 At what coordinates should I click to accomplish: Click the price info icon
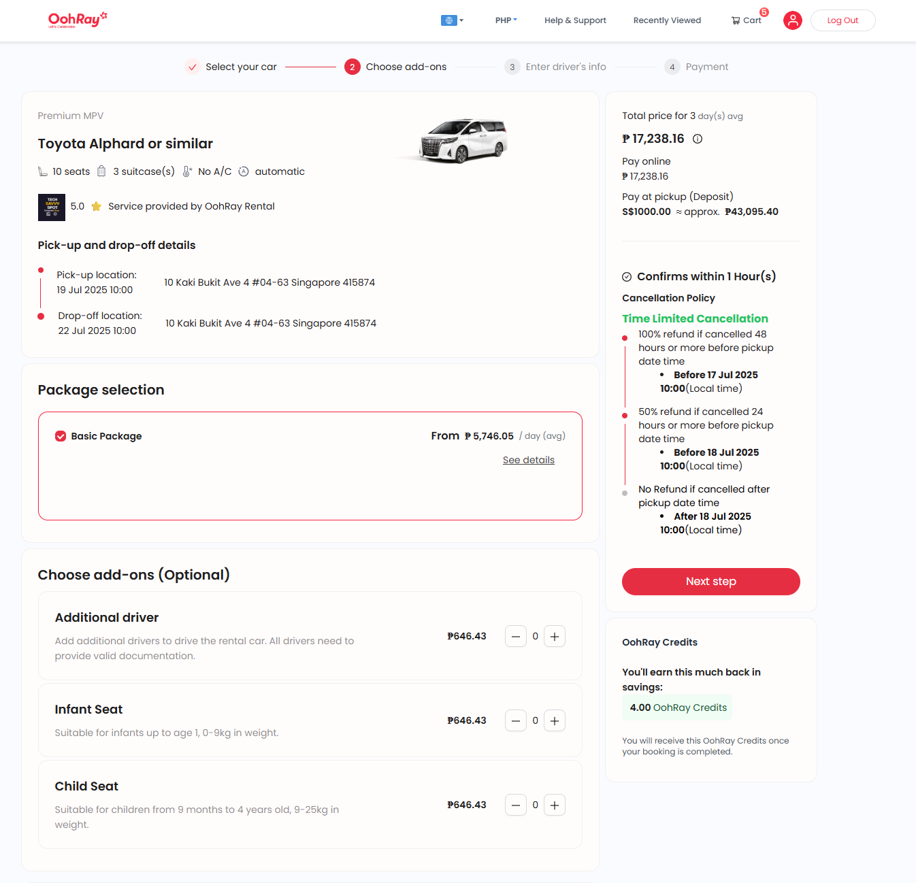[698, 139]
